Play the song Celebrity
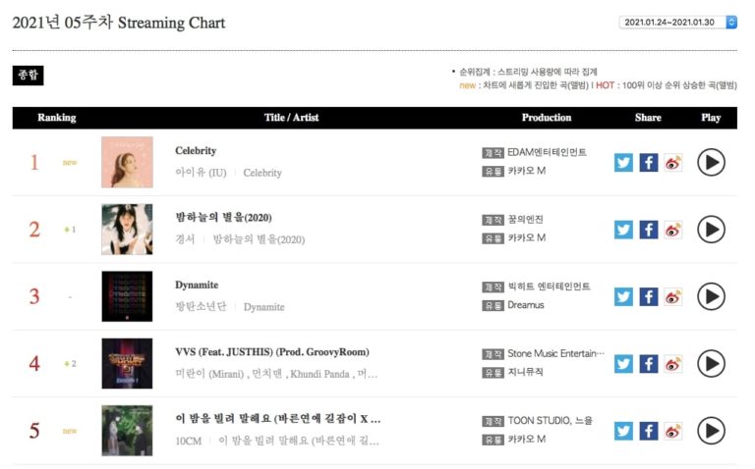 (711, 162)
